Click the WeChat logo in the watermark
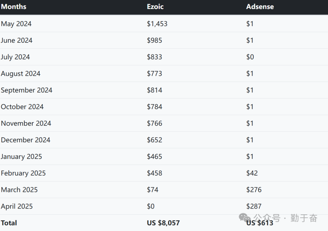 [245, 218]
